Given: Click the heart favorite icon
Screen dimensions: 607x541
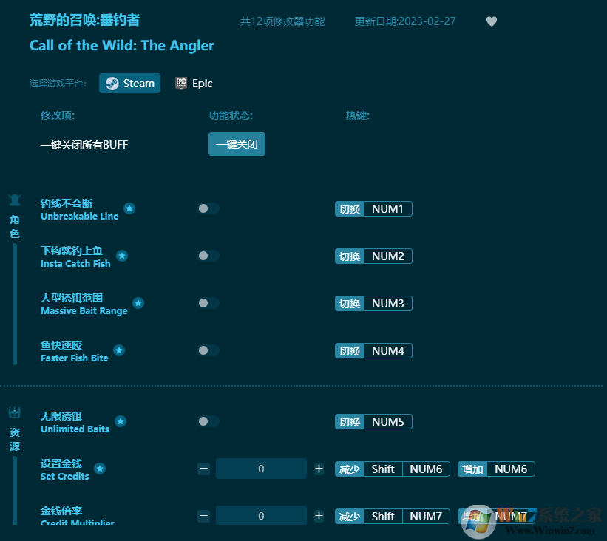Looking at the screenshot, I should [491, 21].
